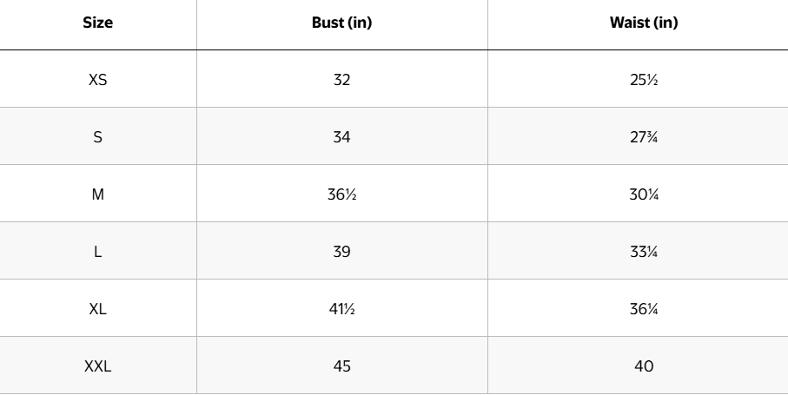The width and height of the screenshot is (788, 395).
Task: Click bust value 39 for size L
Action: pos(341,251)
